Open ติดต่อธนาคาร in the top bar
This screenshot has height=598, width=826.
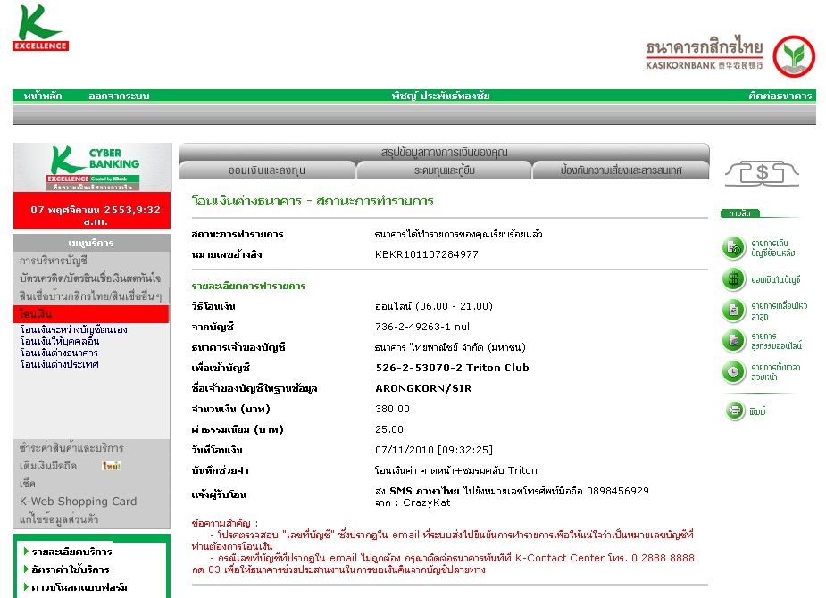(780, 96)
